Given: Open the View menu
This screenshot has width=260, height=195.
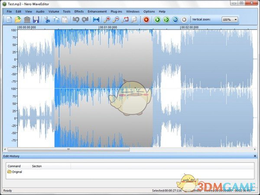Looking at the screenshot, I should click(29, 11).
